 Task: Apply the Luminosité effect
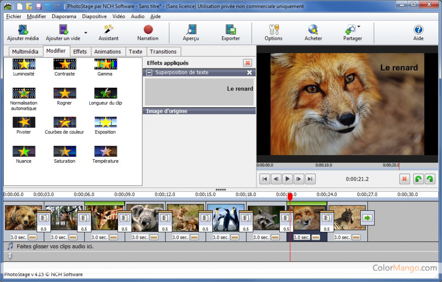coord(24,67)
